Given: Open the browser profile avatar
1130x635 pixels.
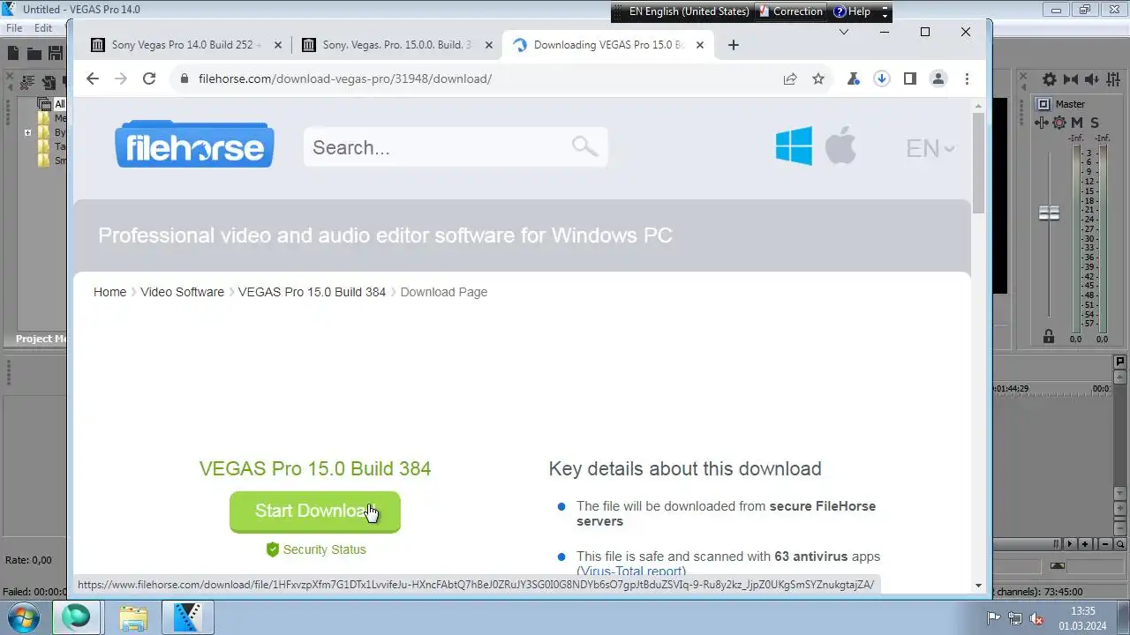Looking at the screenshot, I should pyautogui.click(x=938, y=78).
